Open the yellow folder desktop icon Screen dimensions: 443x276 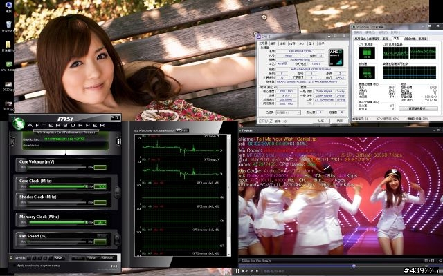(8, 46)
